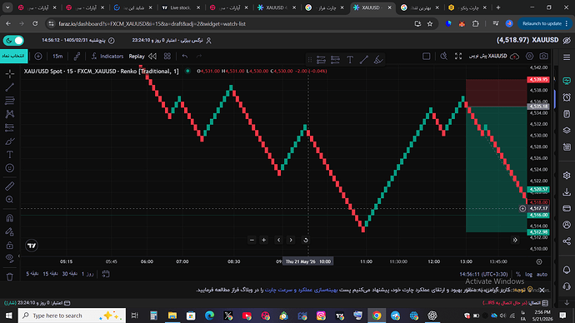This screenshot has width=575, height=323.
Task: Select the line tool in floating toolbar
Action: 364,60
